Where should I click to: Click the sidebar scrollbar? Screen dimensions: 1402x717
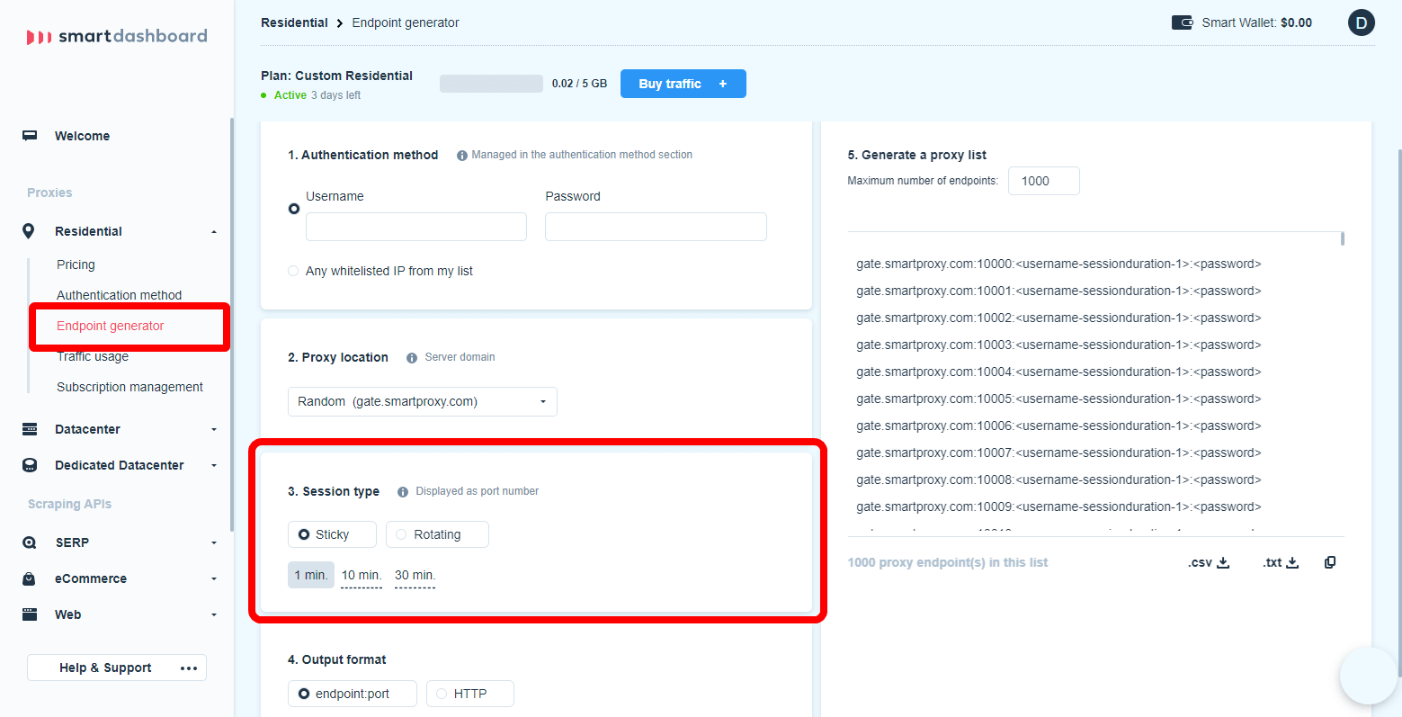click(231, 324)
